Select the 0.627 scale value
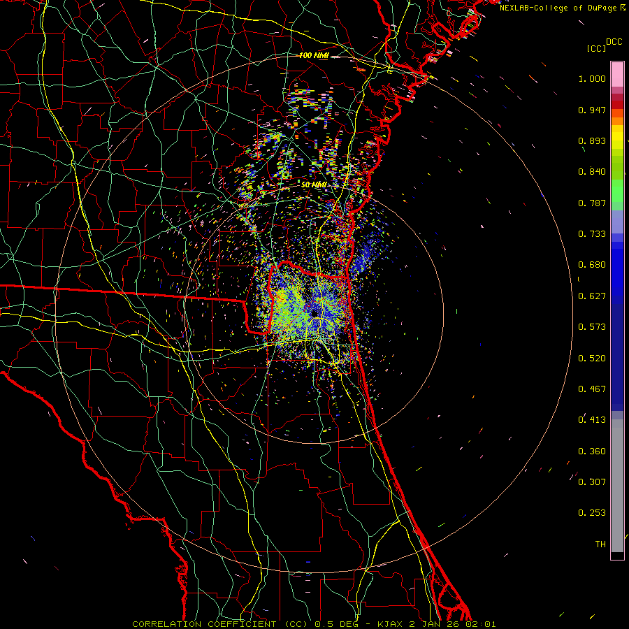The width and height of the screenshot is (629, 629). coord(592,296)
